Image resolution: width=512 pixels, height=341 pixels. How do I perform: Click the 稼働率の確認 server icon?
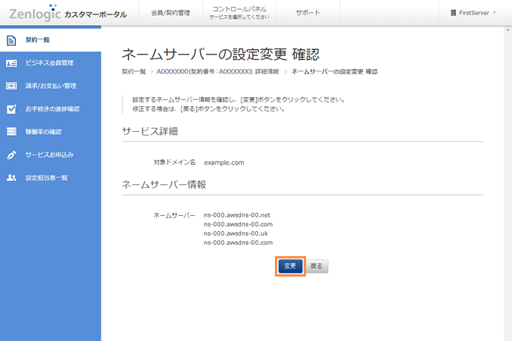pos(11,132)
